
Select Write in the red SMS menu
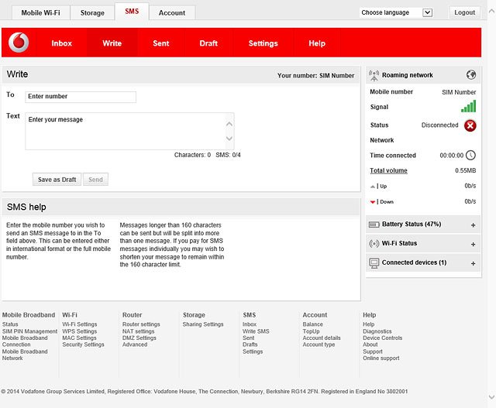[112, 43]
